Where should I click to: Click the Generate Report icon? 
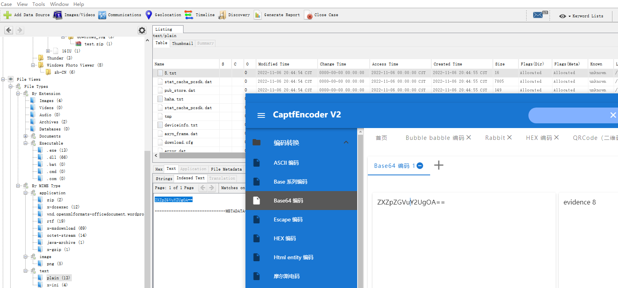coord(258,15)
